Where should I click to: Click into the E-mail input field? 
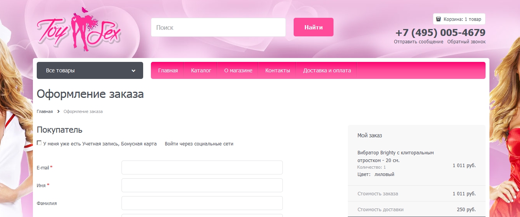[x=202, y=167]
